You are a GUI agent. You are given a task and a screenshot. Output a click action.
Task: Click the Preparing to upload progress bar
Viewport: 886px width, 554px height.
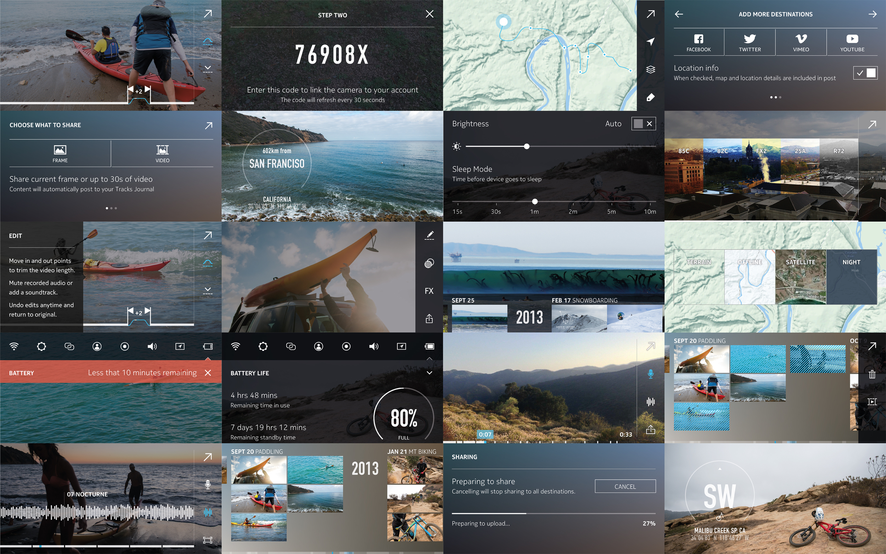[554, 513]
